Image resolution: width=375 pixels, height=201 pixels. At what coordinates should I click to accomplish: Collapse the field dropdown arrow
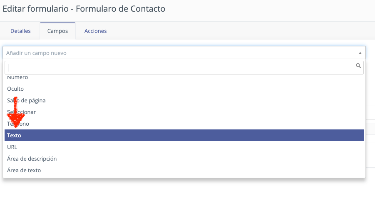click(360, 53)
